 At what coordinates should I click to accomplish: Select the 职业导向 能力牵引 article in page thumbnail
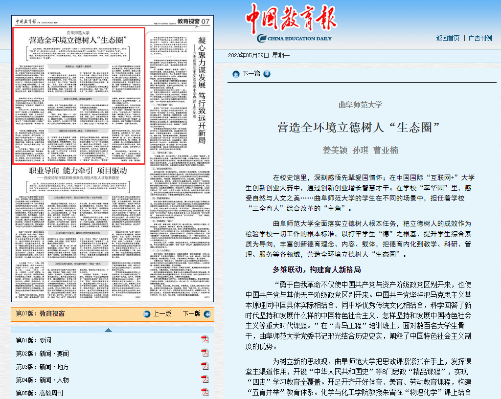(x=113, y=171)
